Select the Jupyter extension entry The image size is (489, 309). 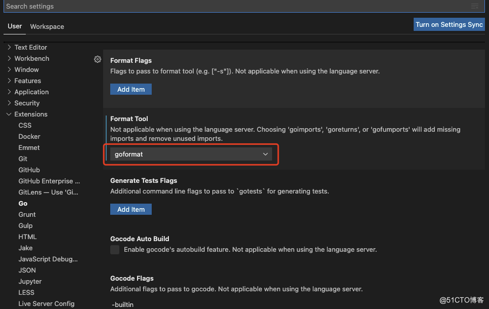point(30,282)
